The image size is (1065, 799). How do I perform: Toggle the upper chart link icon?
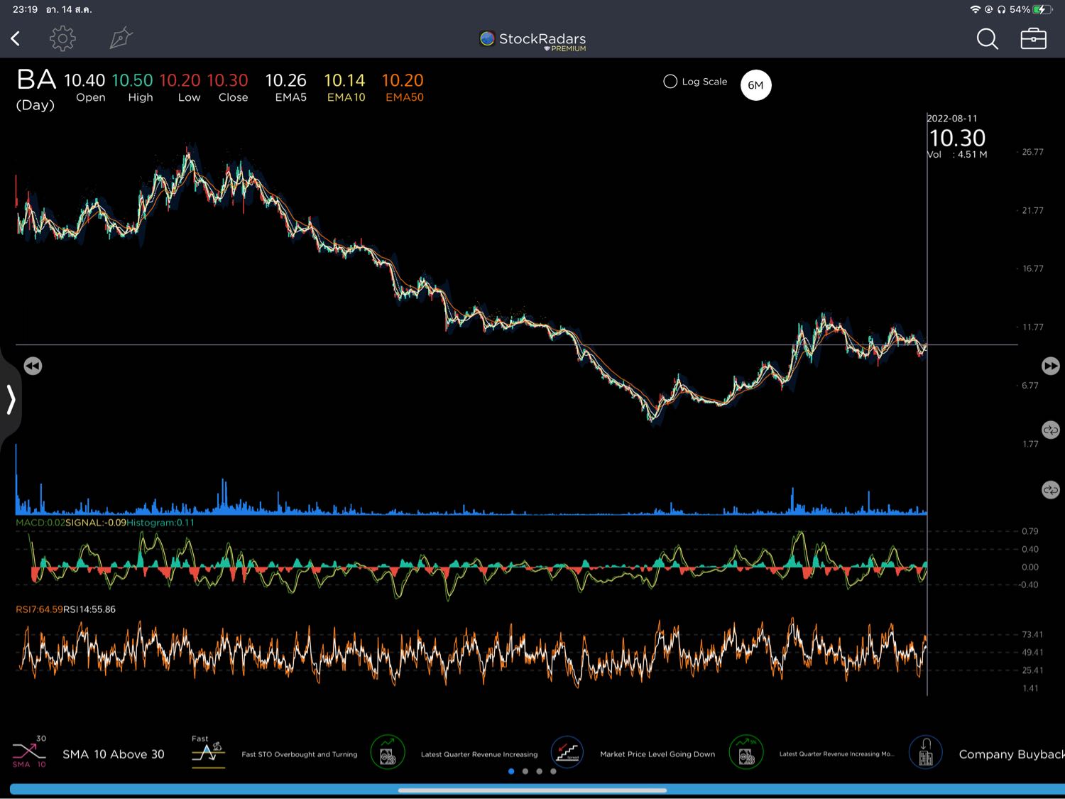coord(1050,430)
